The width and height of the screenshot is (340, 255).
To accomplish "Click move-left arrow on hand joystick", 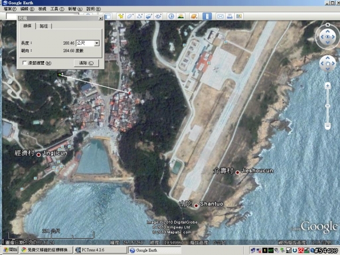I will (x=322, y=63).
